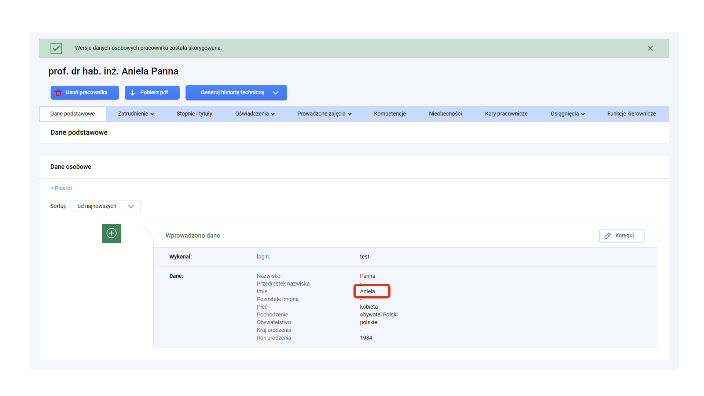Click the Usuń pracownika delete button
Viewport: 704px width, 396px height.
coord(85,93)
